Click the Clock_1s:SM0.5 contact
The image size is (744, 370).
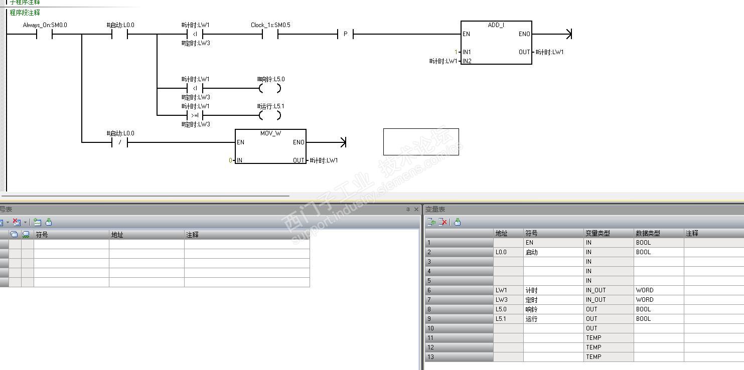click(270, 34)
